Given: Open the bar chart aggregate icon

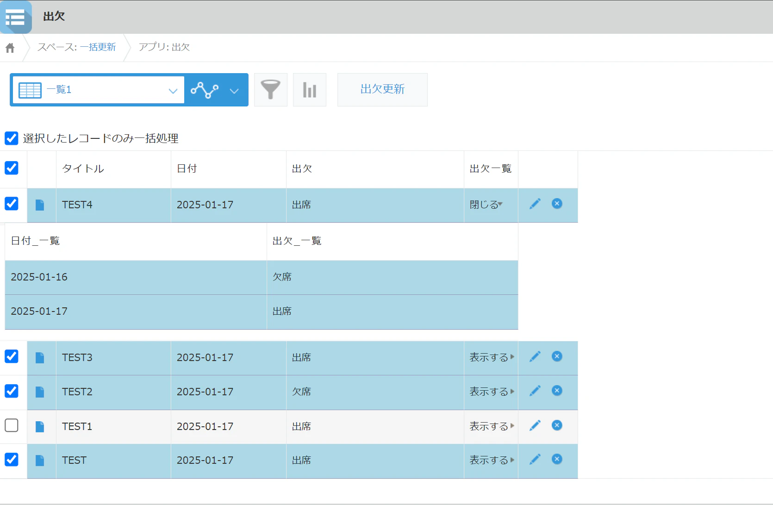Looking at the screenshot, I should [310, 90].
